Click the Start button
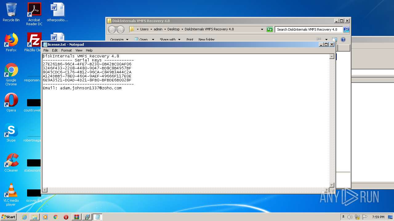Image resolution: width=394 pixels, height=221 pixels. [x=8, y=217]
